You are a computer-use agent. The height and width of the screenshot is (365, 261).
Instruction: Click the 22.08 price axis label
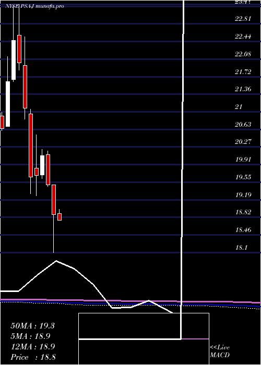pyautogui.click(x=243, y=54)
